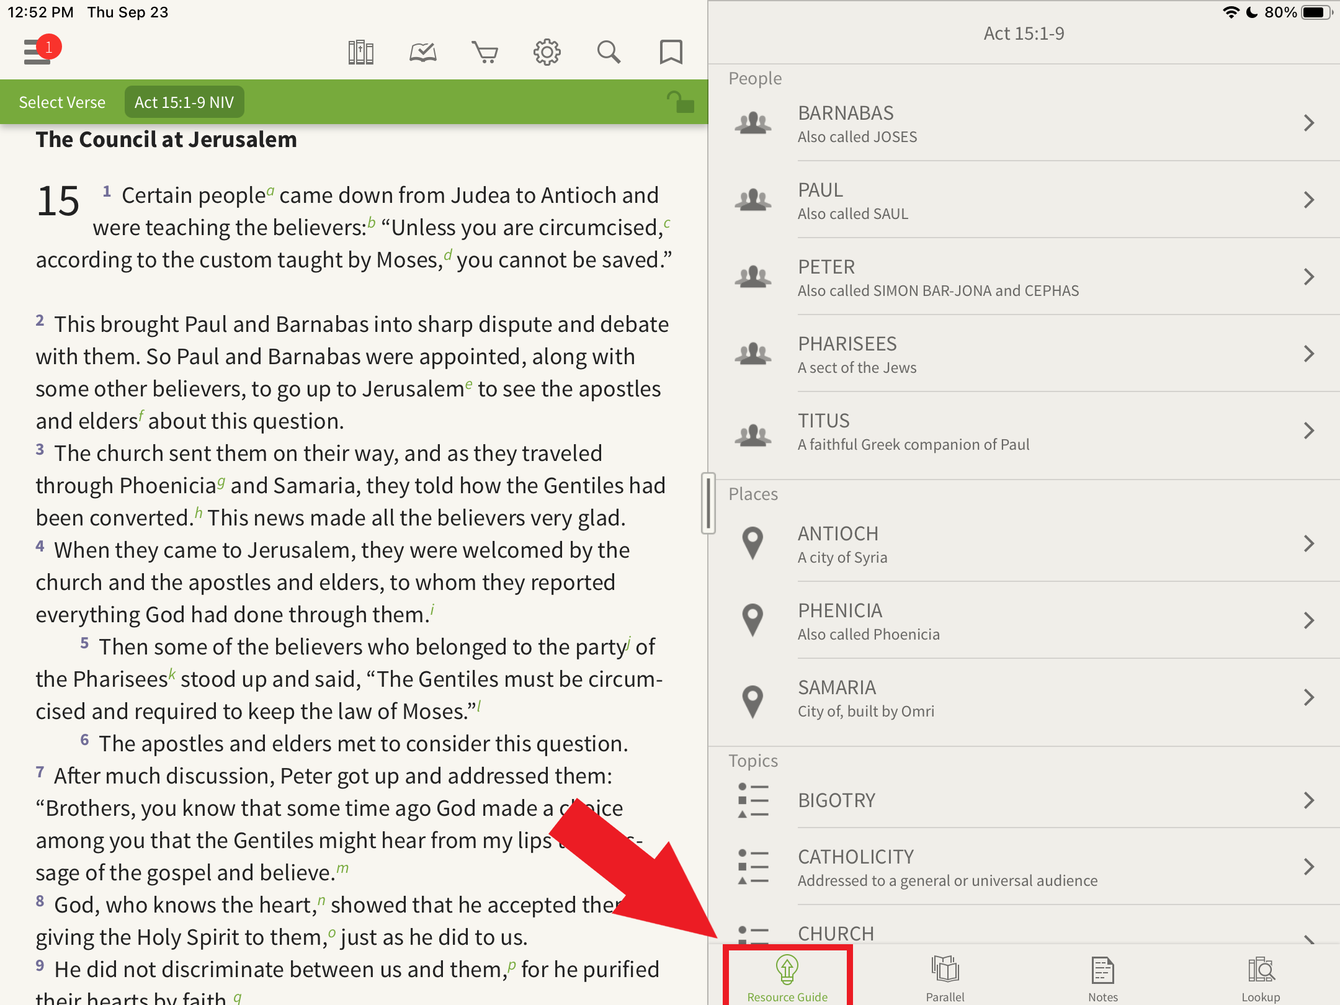Tap the people icon beside BARNABAS
The height and width of the screenshot is (1005, 1340).
(x=753, y=123)
